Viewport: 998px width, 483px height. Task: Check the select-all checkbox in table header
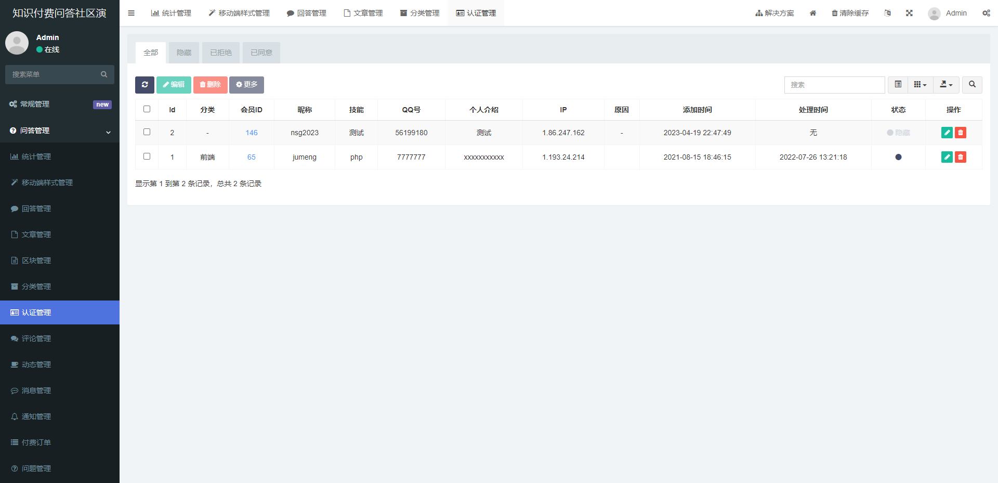[147, 109]
